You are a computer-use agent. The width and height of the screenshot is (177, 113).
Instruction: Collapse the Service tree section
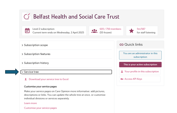[x=66, y=72]
